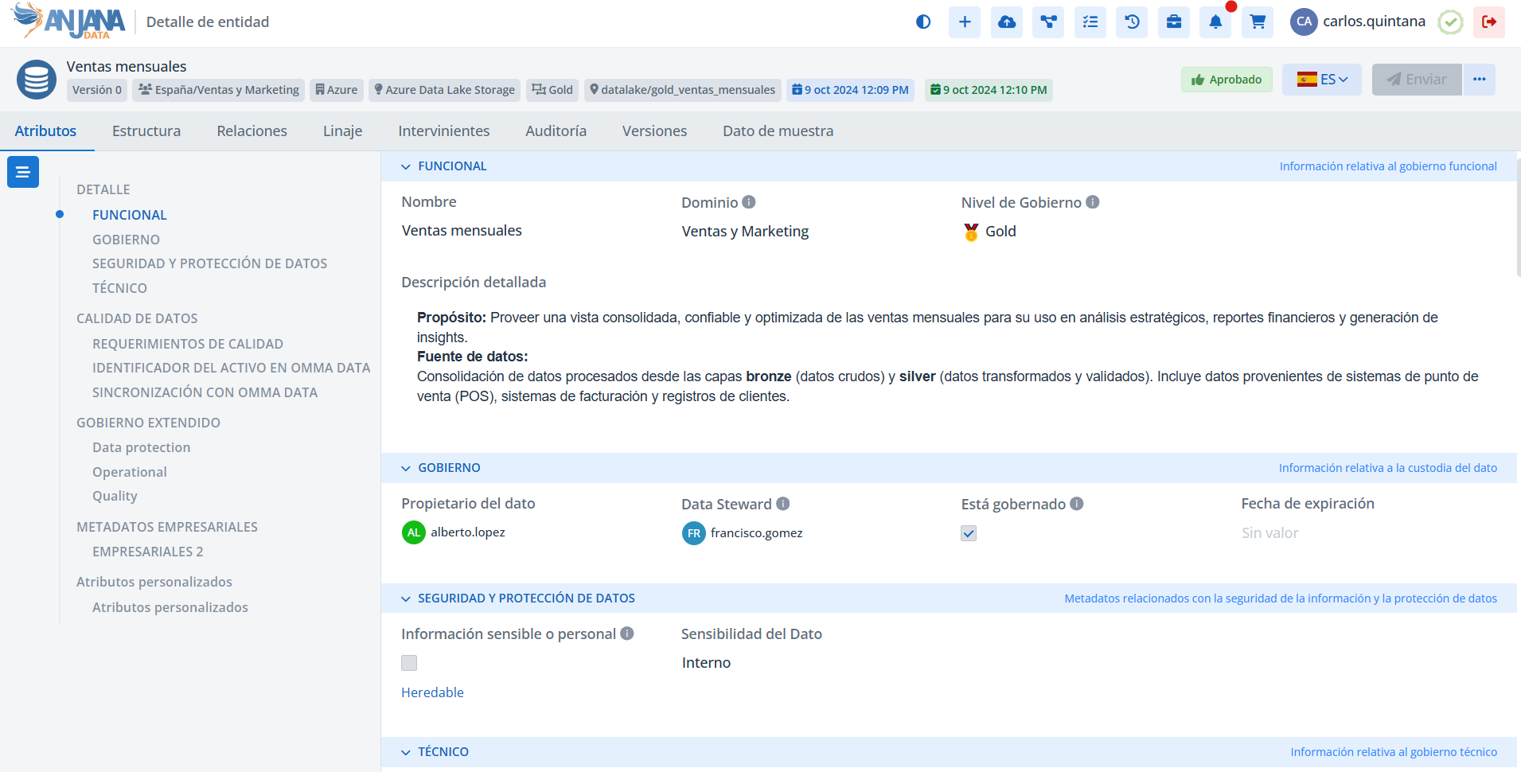Click the plus icon to create new
This screenshot has width=1521, height=772.
tap(965, 22)
